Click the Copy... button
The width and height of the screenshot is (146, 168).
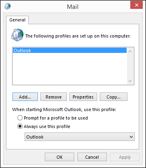tap(113, 97)
